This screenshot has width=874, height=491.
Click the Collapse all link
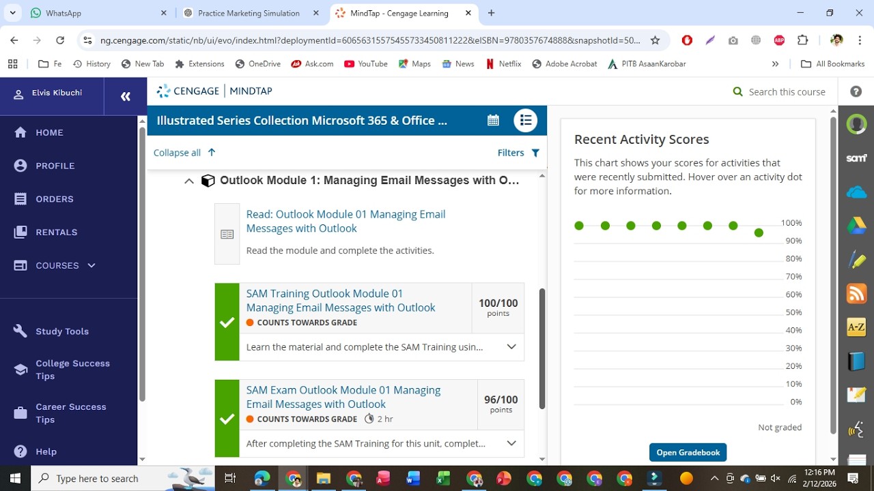[184, 153]
